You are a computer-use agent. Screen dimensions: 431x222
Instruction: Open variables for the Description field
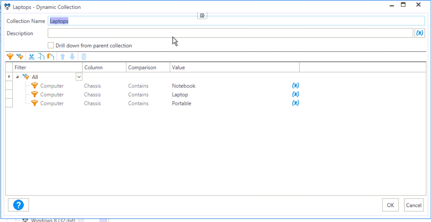(x=419, y=33)
